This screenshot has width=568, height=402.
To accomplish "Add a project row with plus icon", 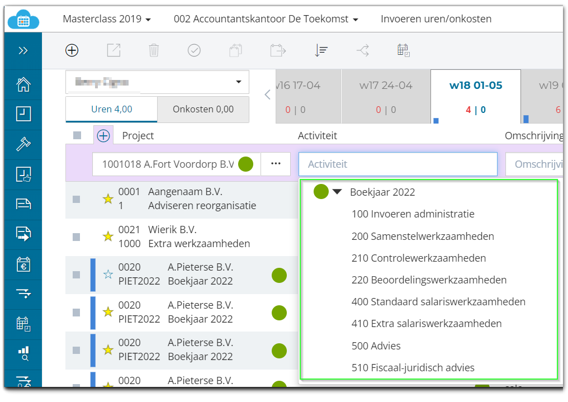I will click(x=103, y=136).
